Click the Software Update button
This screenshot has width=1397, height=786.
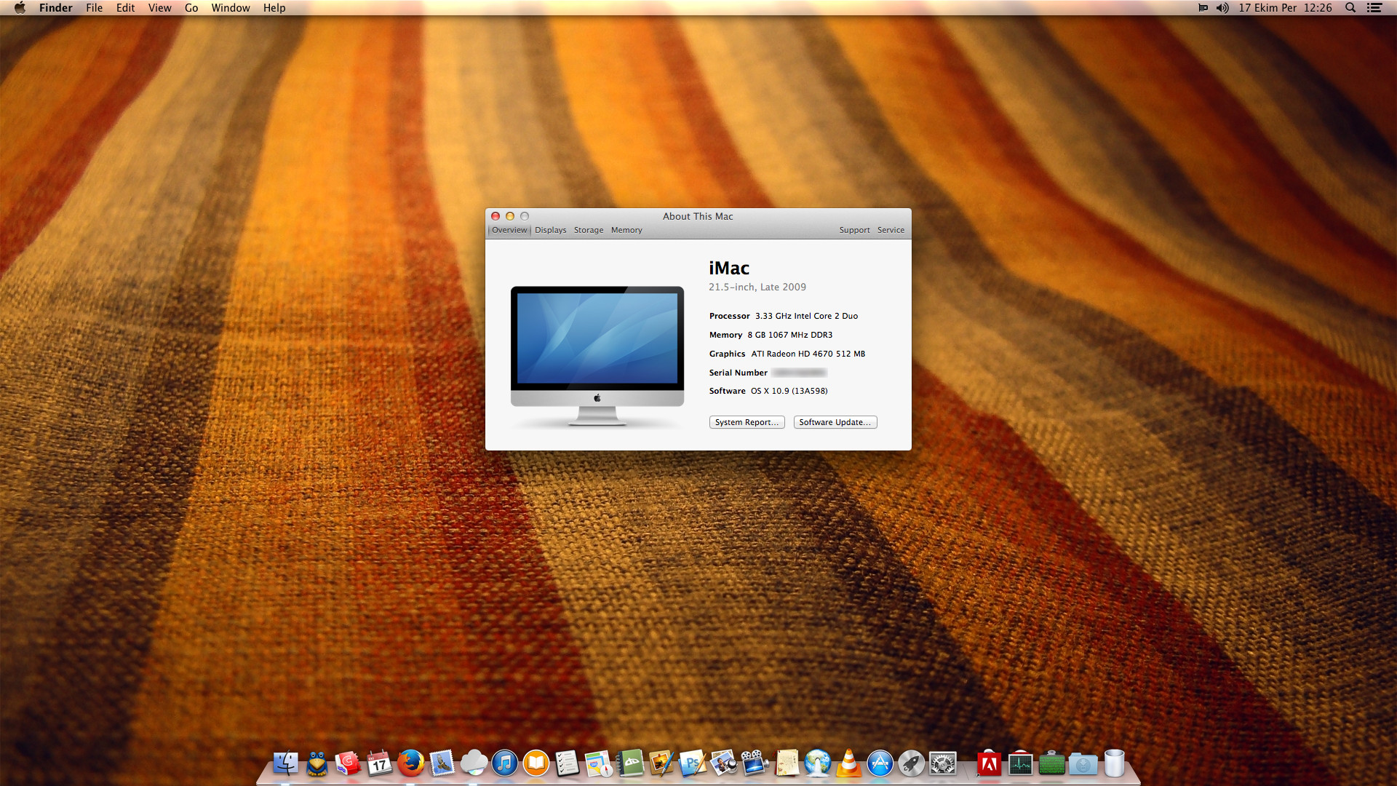(835, 422)
